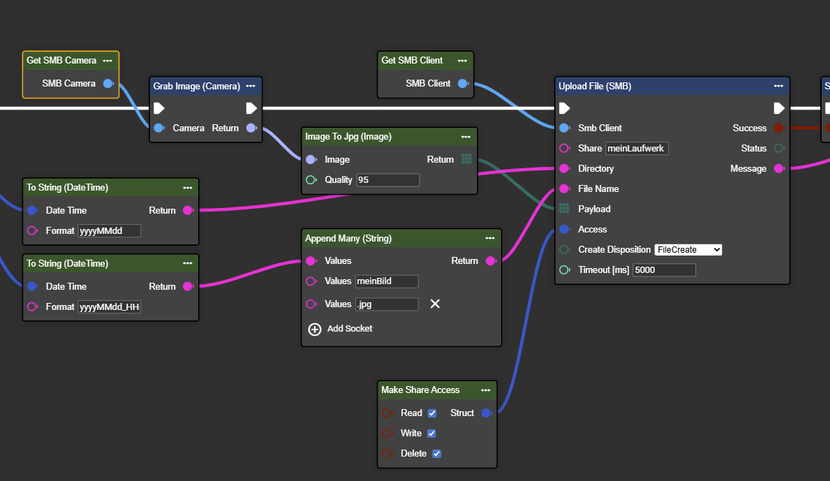Click the Quality input showing 95

(387, 180)
